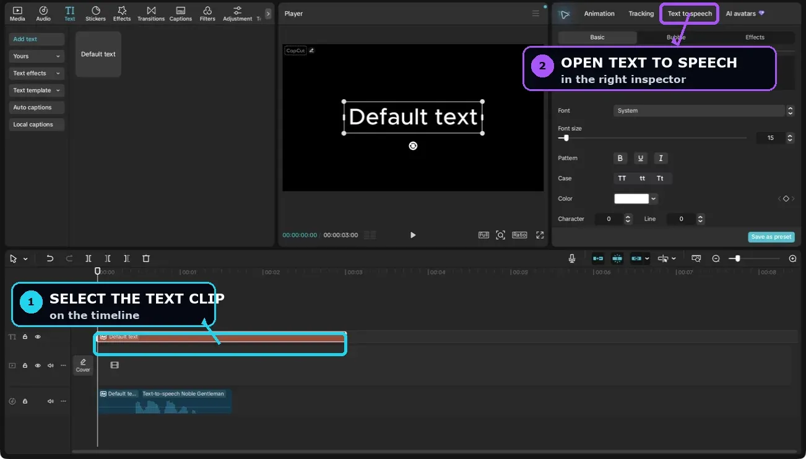This screenshot has height=459, width=806.
Task: Open the Player panel menu
Action: pyautogui.click(x=536, y=14)
